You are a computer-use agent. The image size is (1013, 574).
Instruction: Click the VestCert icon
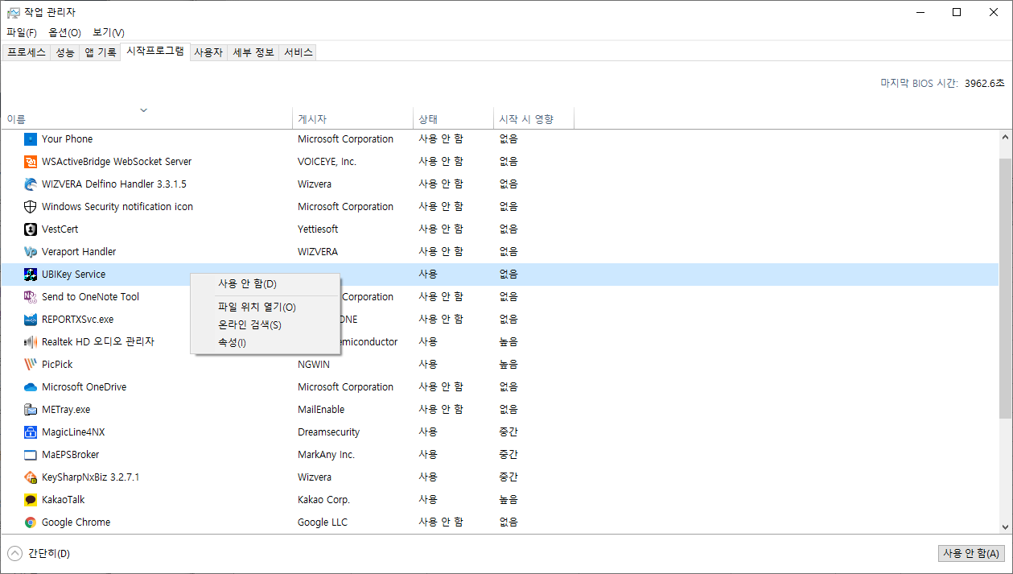[31, 229]
